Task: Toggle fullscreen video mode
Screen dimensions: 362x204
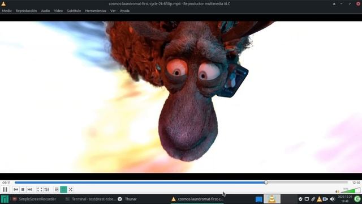Action: click(40, 189)
